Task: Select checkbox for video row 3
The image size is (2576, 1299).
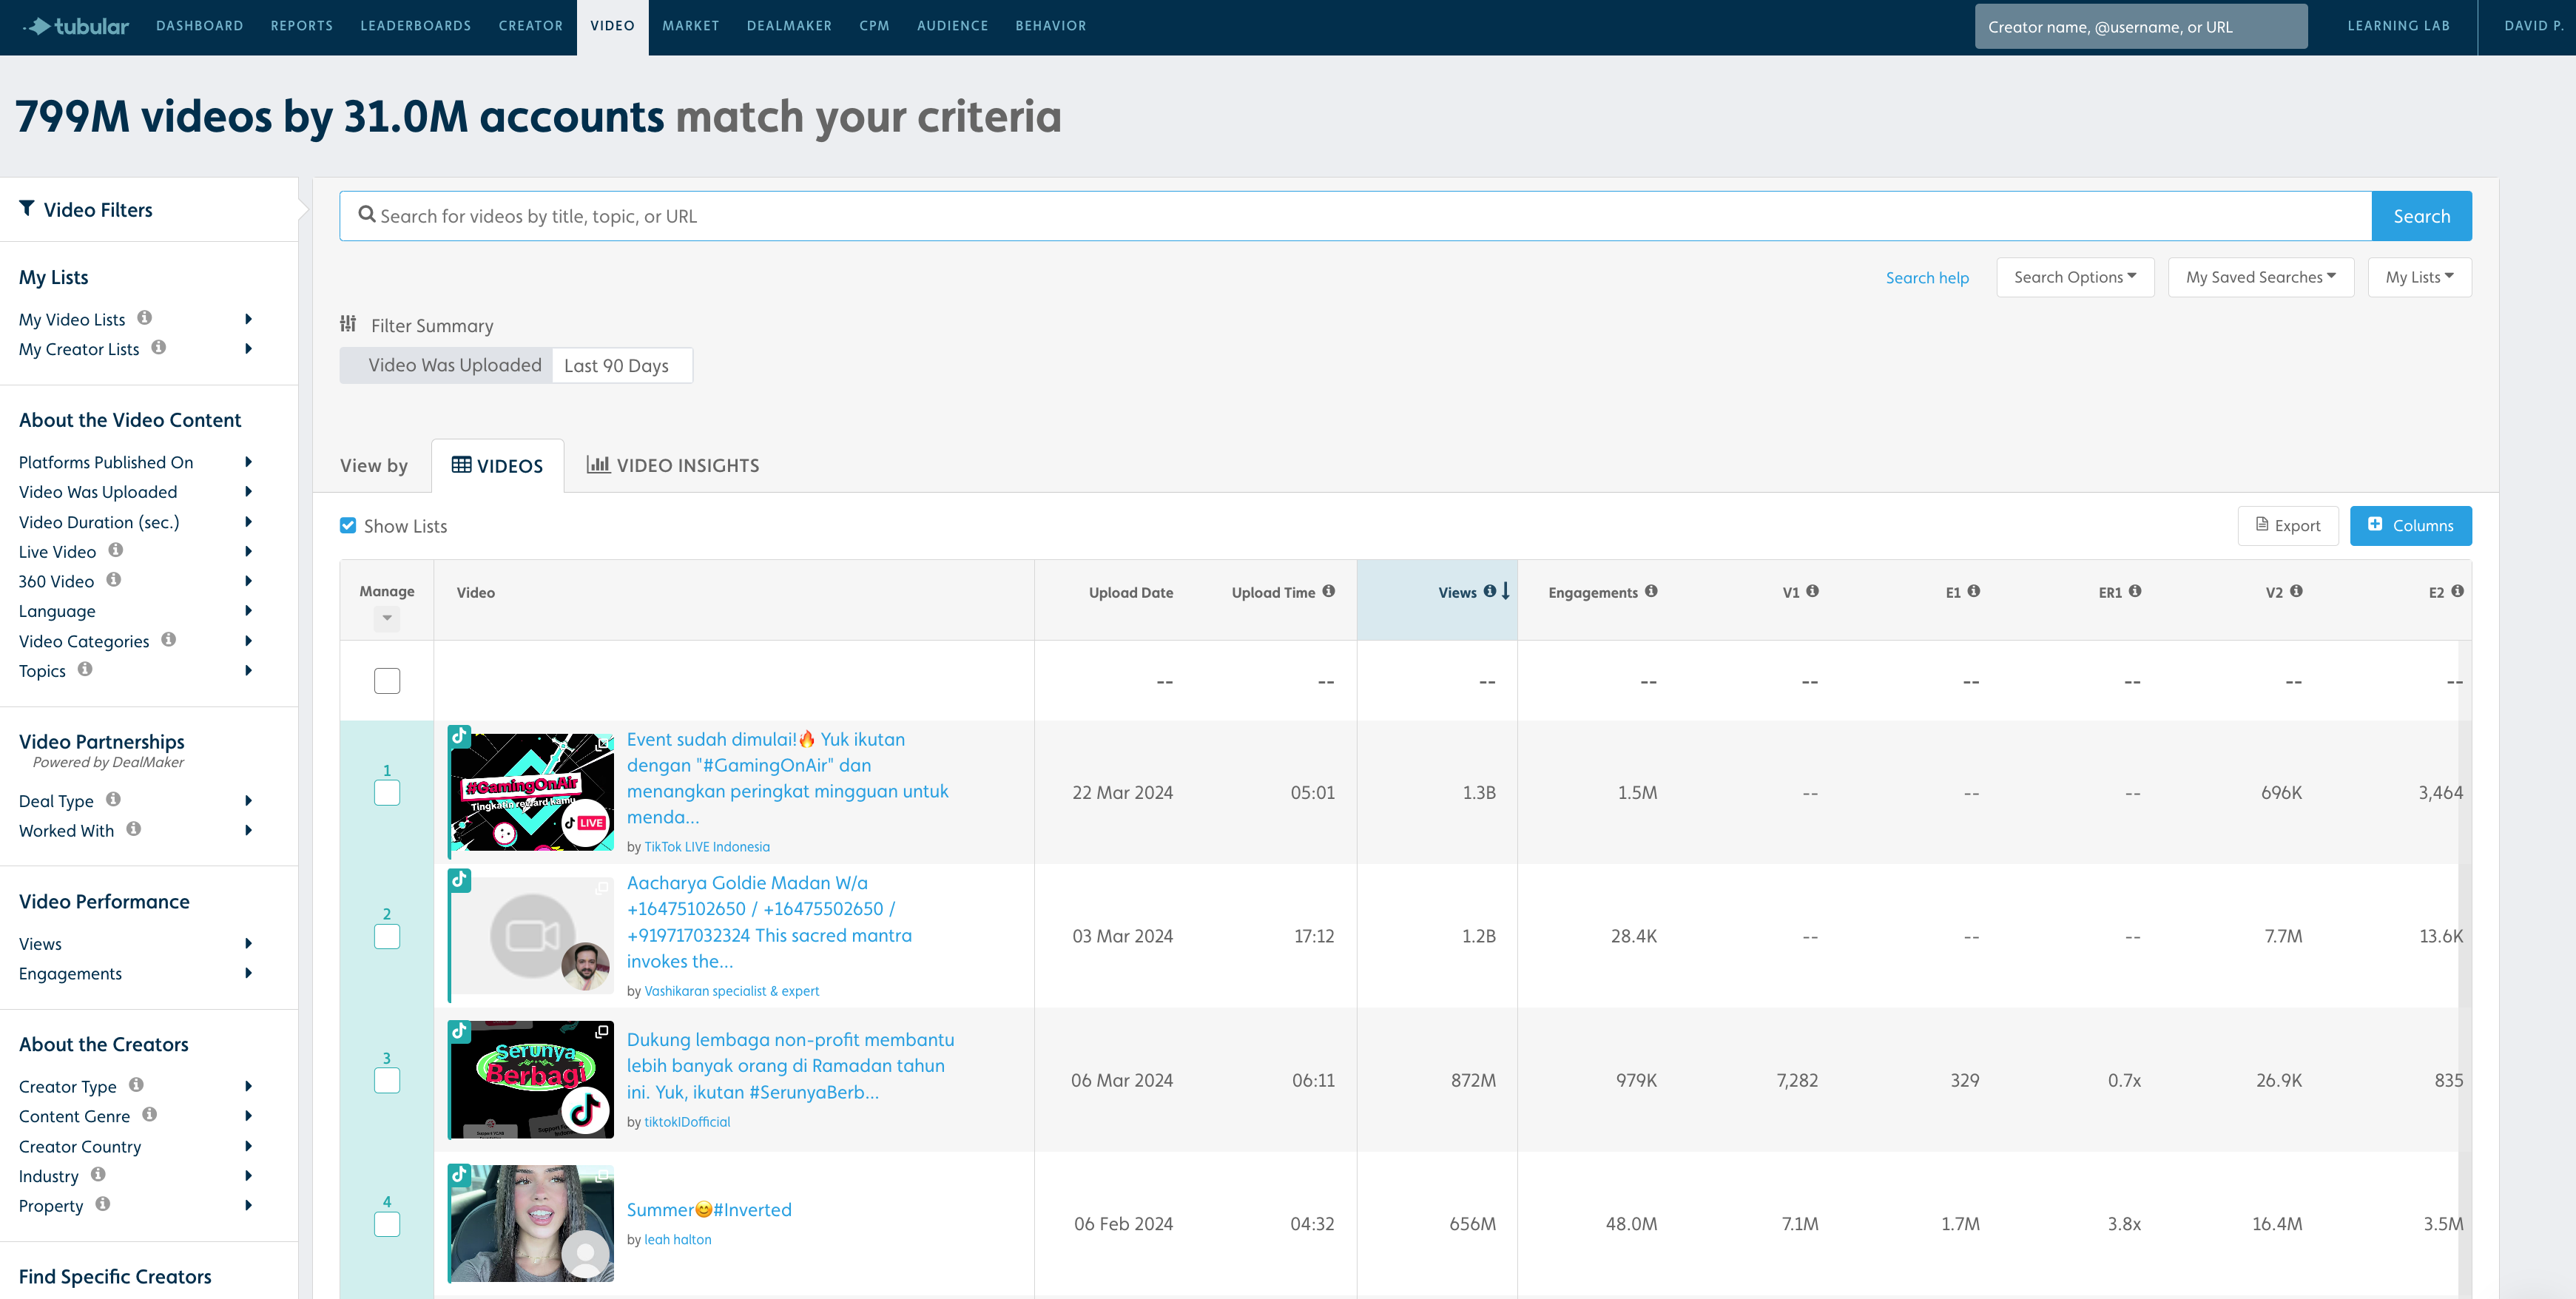Action: click(387, 1081)
